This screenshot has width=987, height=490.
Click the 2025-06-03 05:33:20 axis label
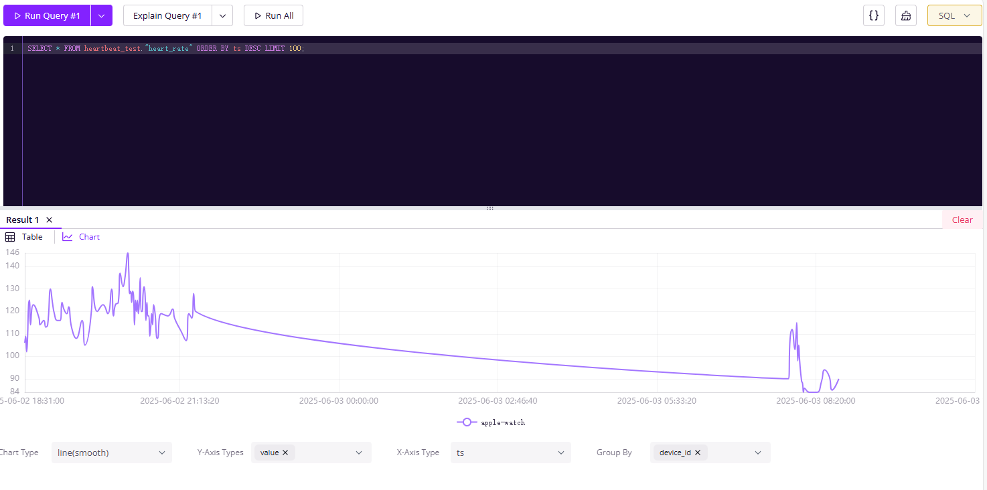(657, 401)
